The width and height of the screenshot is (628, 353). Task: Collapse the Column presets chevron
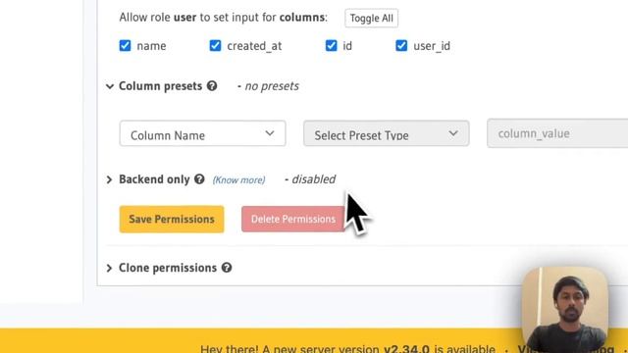point(110,86)
